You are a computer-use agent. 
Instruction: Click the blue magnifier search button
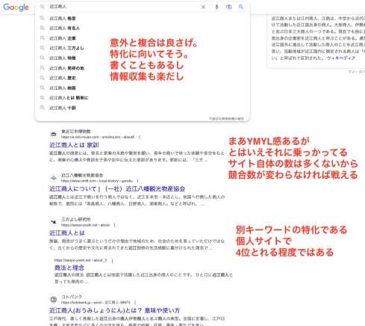241,7
